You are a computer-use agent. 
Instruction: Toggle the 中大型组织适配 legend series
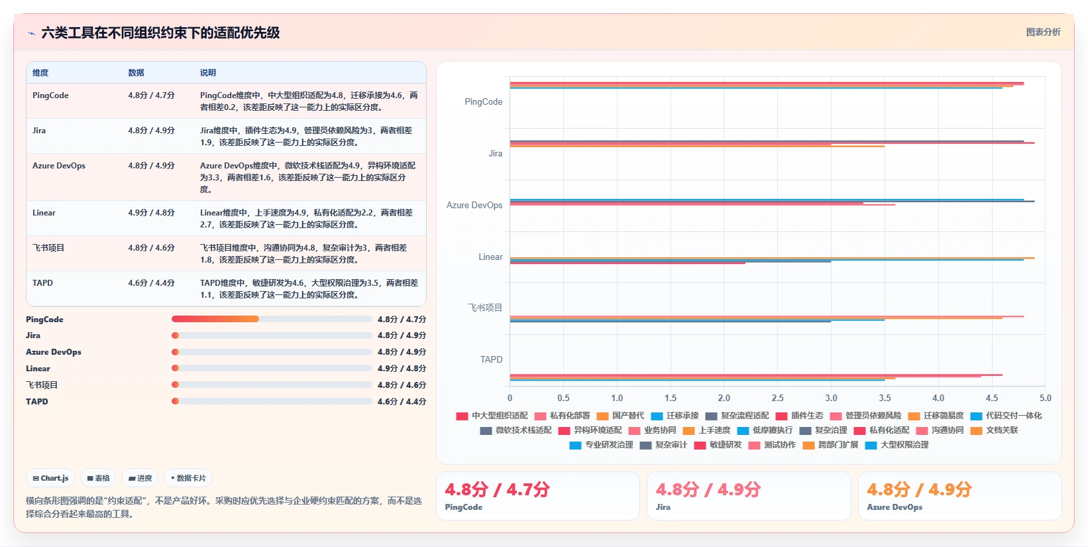[492, 416]
